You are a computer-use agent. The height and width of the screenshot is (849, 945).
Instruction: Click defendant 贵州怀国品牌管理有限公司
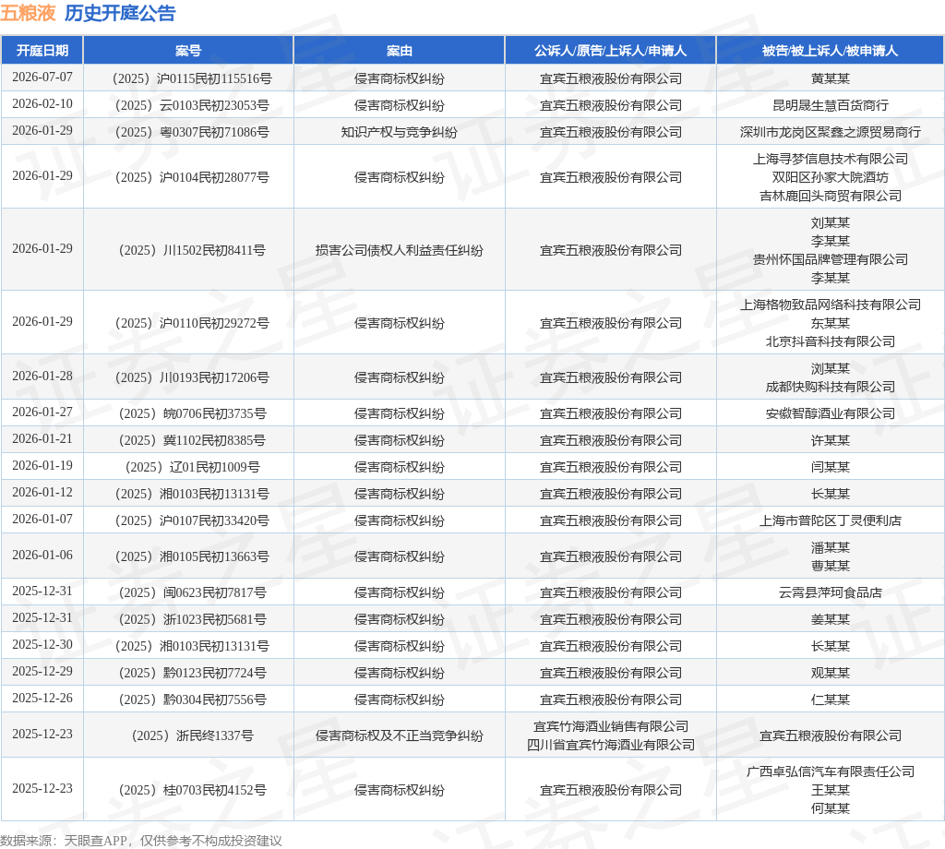pos(830,259)
